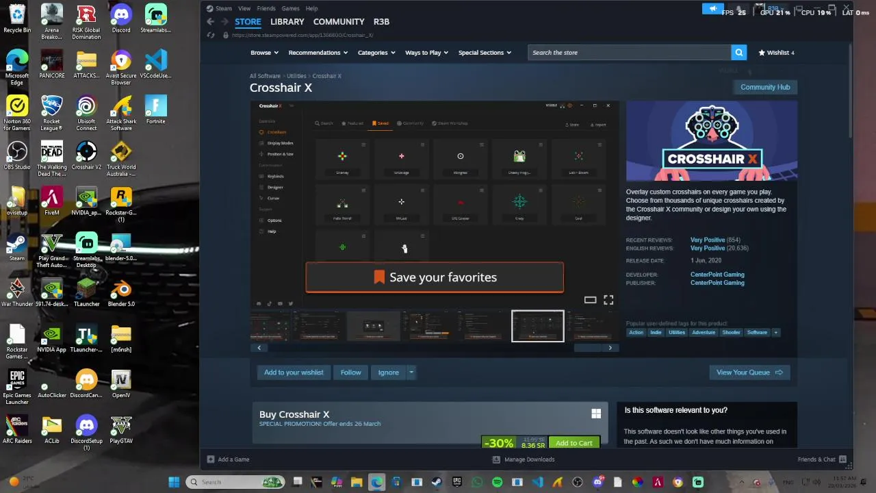The width and height of the screenshot is (876, 493).
Task: Click the Steam announcements megaphone icon
Action: tap(712, 9)
